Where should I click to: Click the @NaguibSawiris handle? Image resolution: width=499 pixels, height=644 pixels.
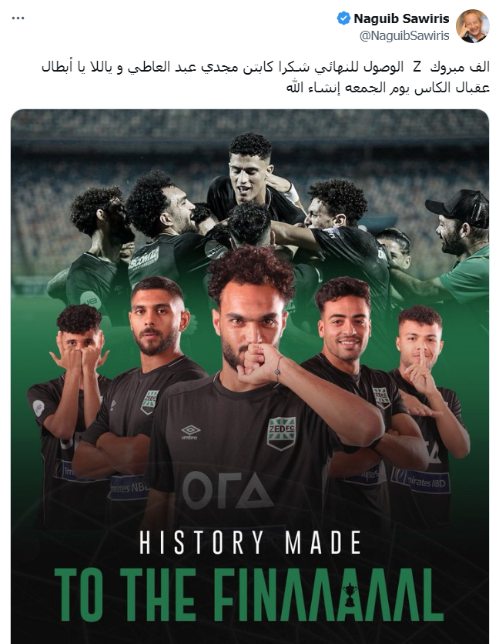pyautogui.click(x=404, y=36)
